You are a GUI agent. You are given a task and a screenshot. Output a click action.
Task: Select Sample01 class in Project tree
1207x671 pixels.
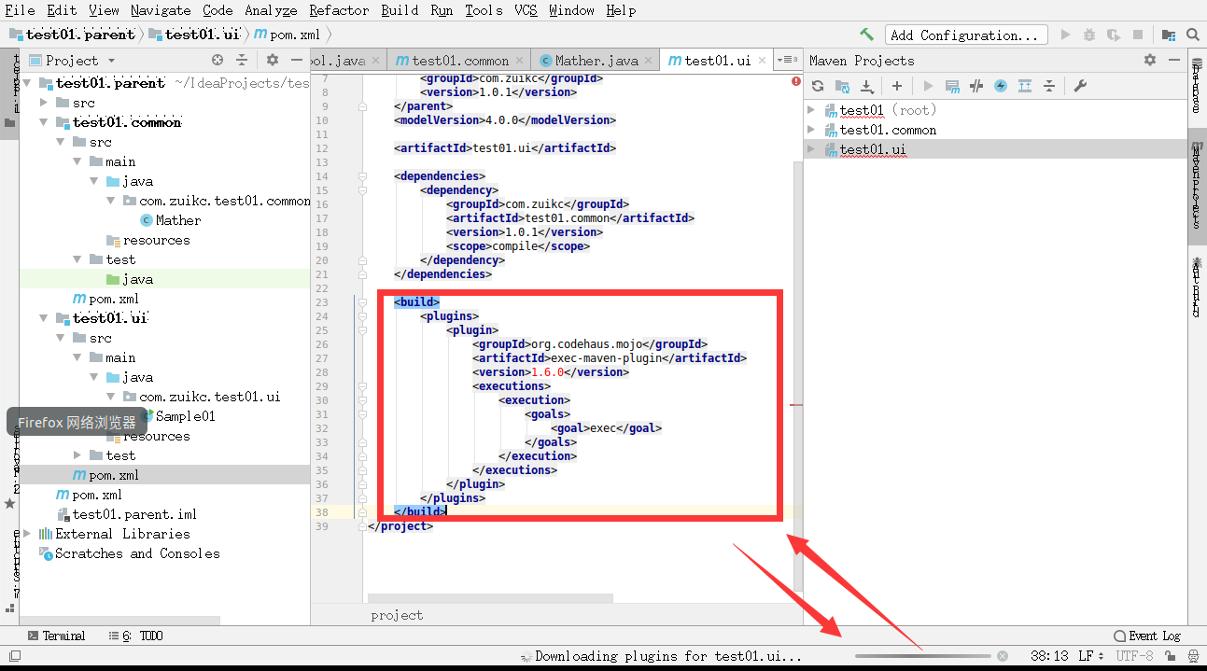point(177,416)
